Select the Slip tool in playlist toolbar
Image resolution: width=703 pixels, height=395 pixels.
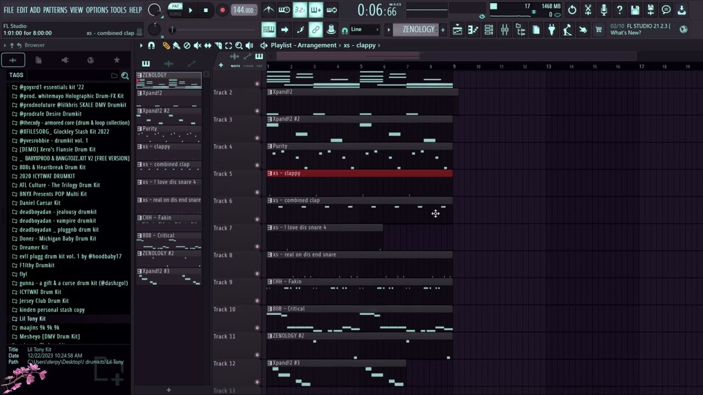(x=208, y=46)
